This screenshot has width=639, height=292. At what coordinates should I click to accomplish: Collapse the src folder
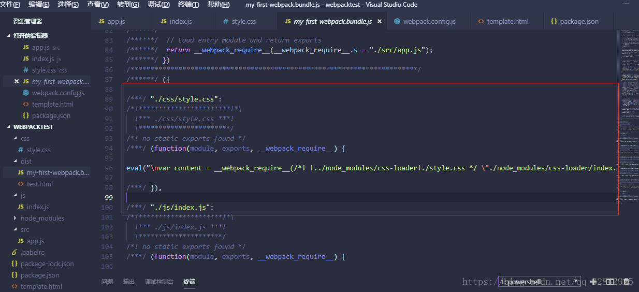pos(16,229)
